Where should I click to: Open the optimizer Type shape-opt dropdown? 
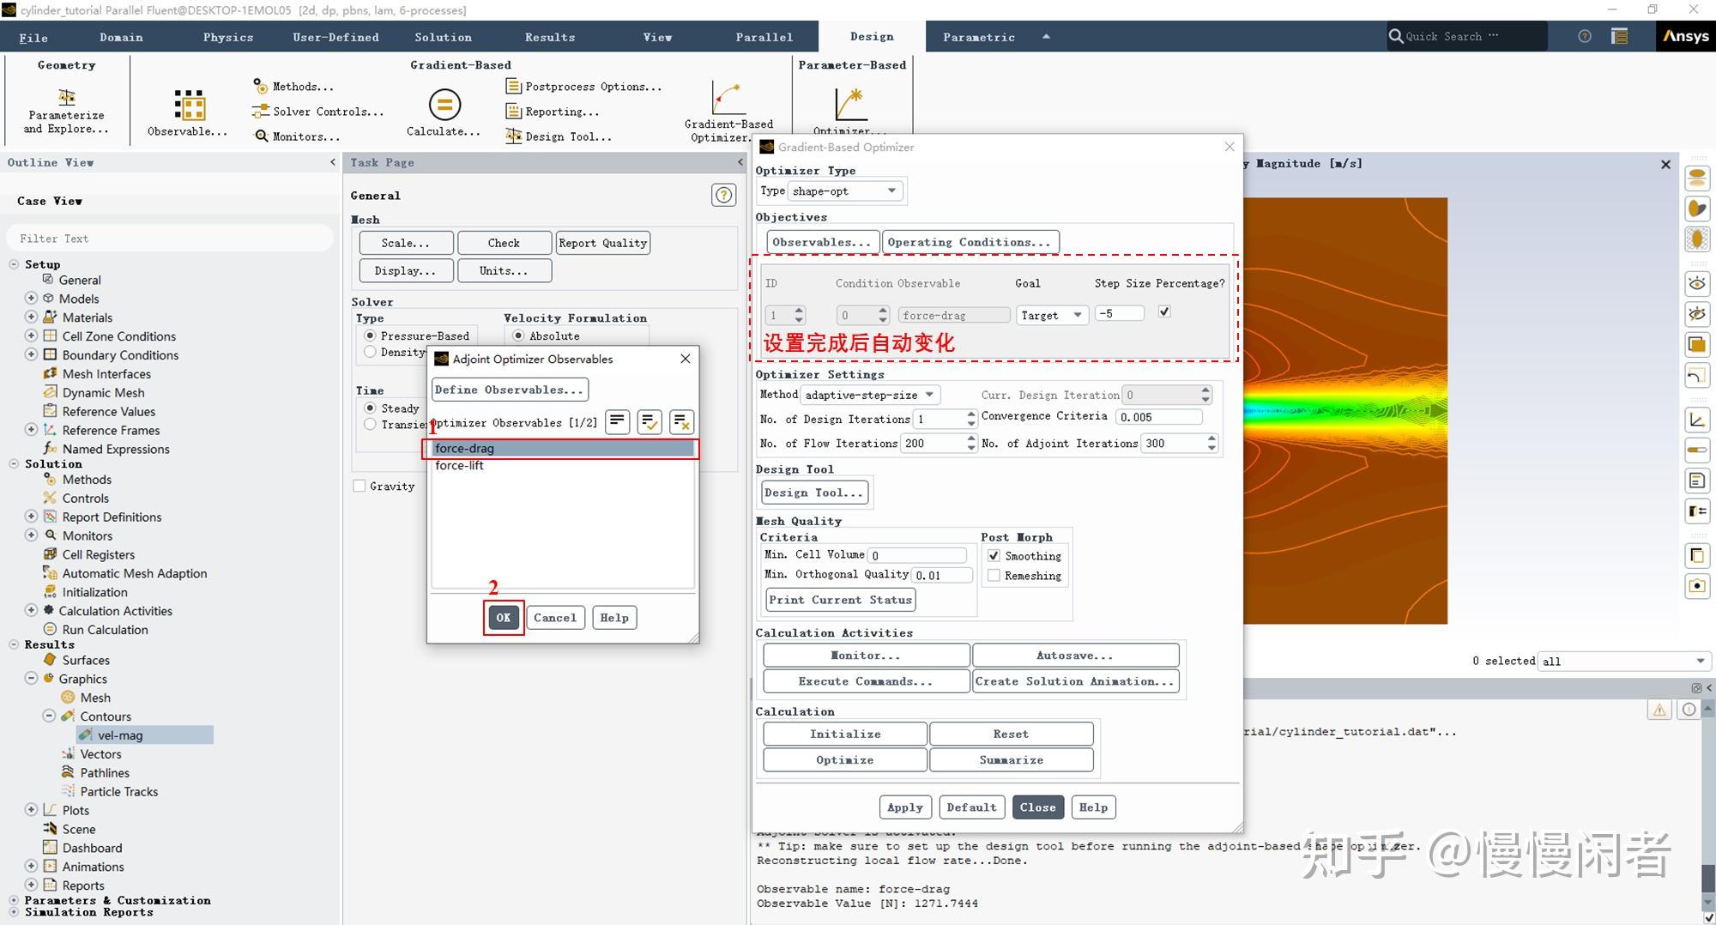tap(845, 191)
